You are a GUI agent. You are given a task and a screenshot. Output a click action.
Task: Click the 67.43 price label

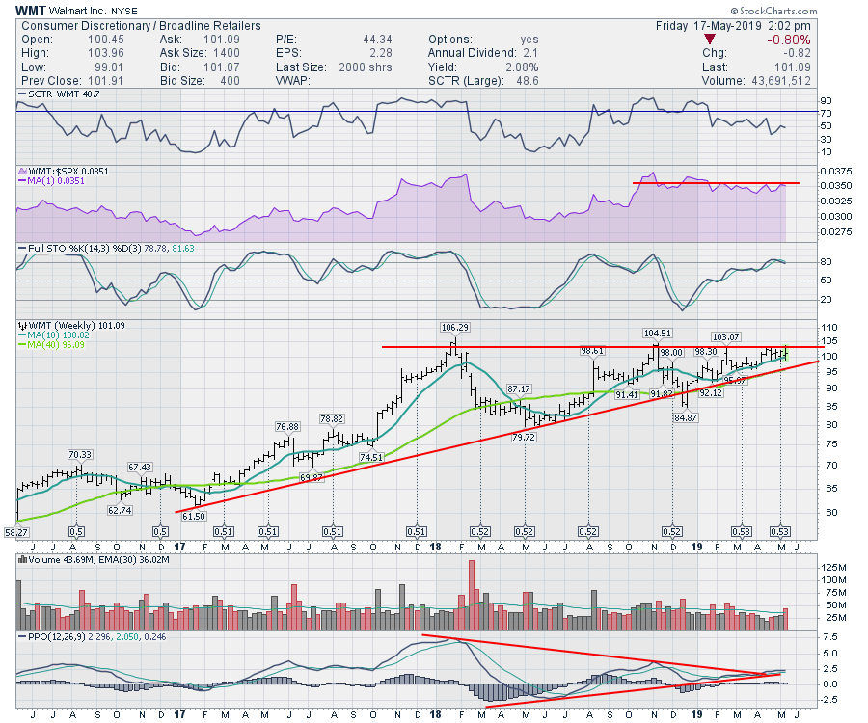coord(140,467)
